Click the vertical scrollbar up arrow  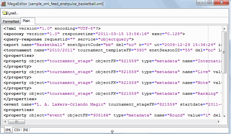pyautogui.click(x=224, y=29)
